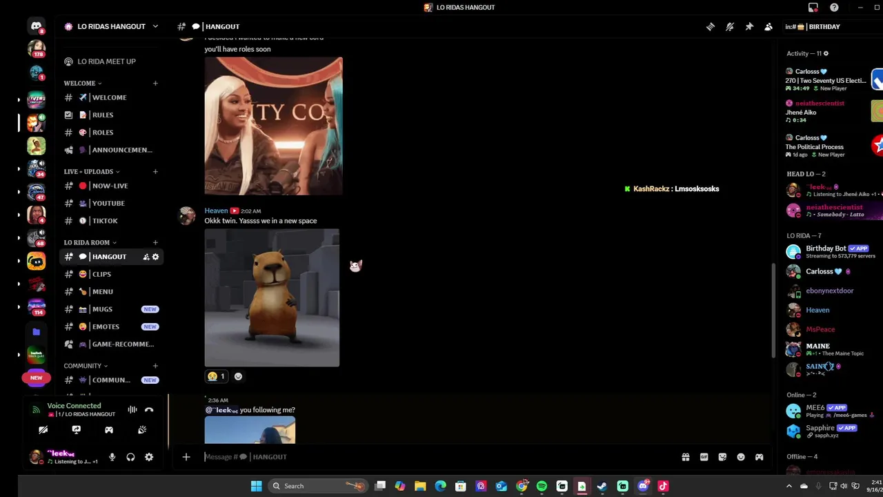Open the TIKTOK channel
This screenshot has width=883, height=497.
pyautogui.click(x=112, y=221)
